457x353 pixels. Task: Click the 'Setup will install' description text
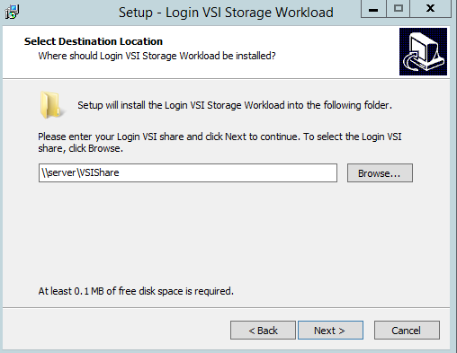pos(235,105)
